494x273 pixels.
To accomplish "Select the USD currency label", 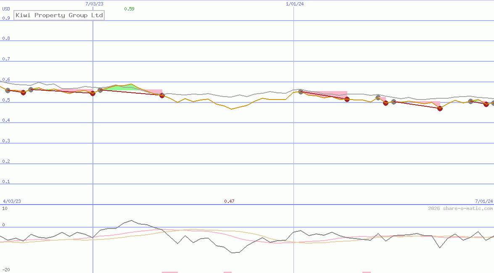I will point(5,8).
